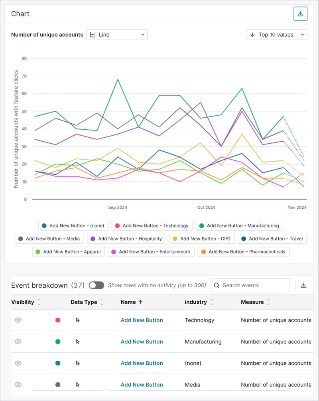Image resolution: width=319 pixels, height=401 pixels.
Task: Hide the Technology row with eye icon
Action: pyautogui.click(x=18, y=320)
